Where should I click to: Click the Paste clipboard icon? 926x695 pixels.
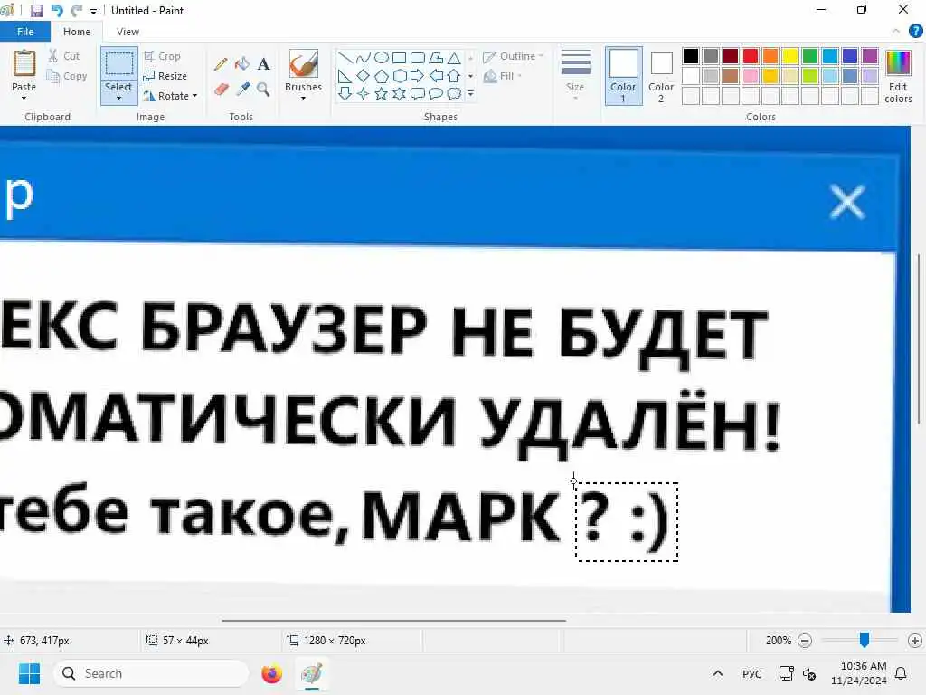point(24,63)
